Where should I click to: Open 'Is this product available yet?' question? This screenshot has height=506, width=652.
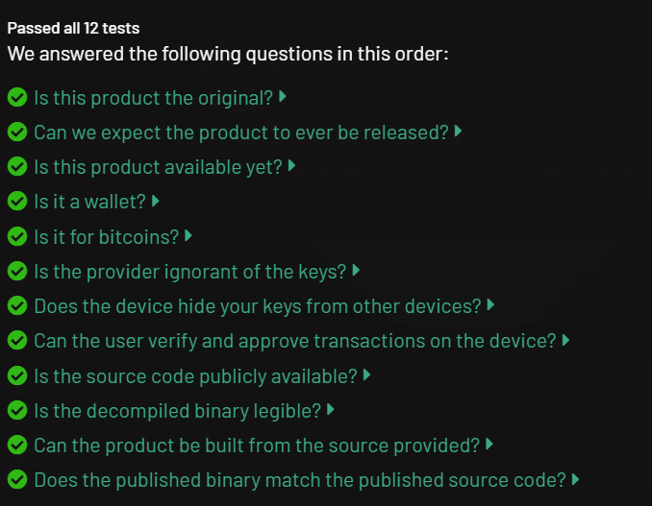click(x=158, y=167)
